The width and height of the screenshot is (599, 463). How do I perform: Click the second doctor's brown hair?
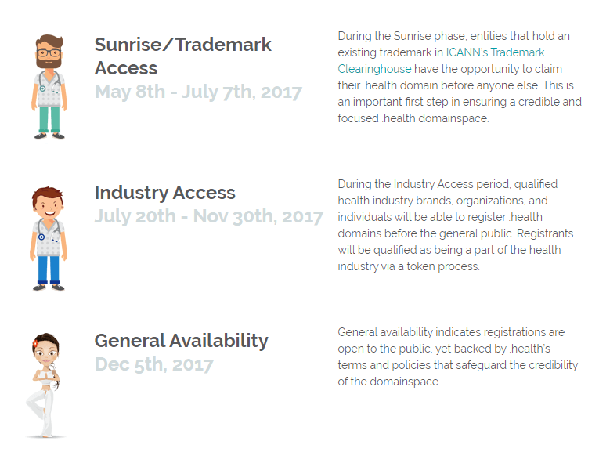pos(49,194)
